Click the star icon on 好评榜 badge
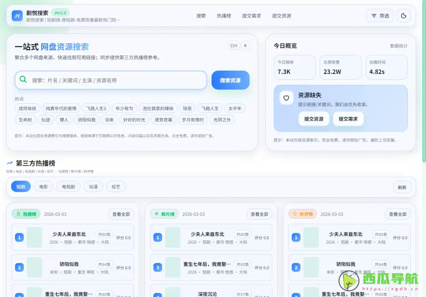426x297 pixels. click(295, 214)
